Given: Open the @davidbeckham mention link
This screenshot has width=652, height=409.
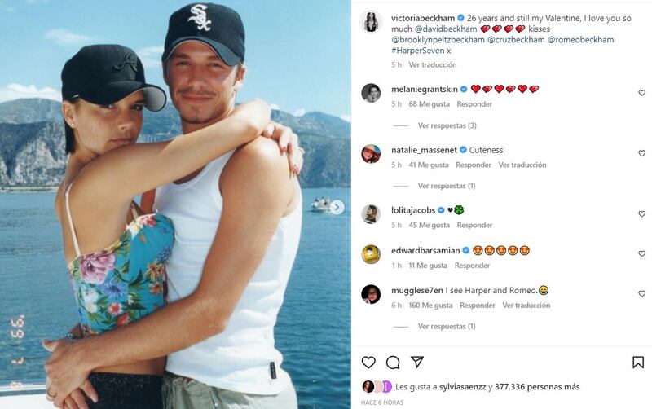Looking at the screenshot, I should tap(445, 29).
